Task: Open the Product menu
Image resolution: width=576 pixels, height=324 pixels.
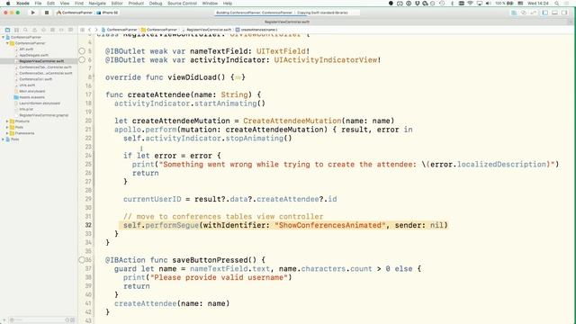Action: pos(136,4)
